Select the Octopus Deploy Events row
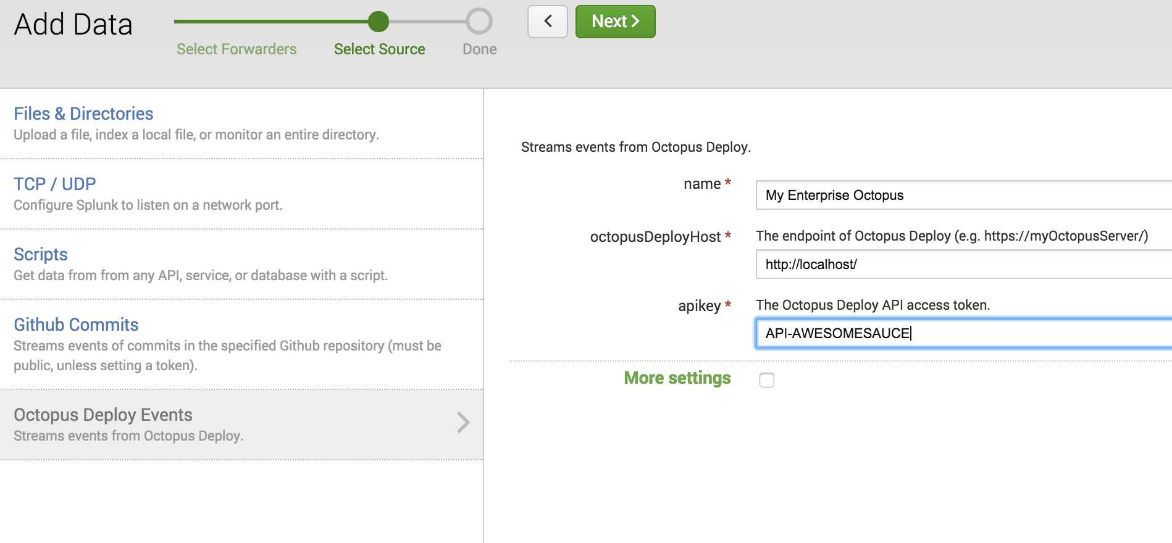Viewport: 1172px width, 543px height. click(241, 425)
